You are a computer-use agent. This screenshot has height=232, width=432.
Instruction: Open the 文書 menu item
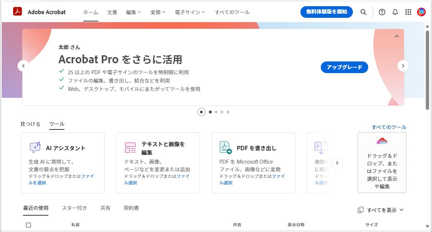112,12
